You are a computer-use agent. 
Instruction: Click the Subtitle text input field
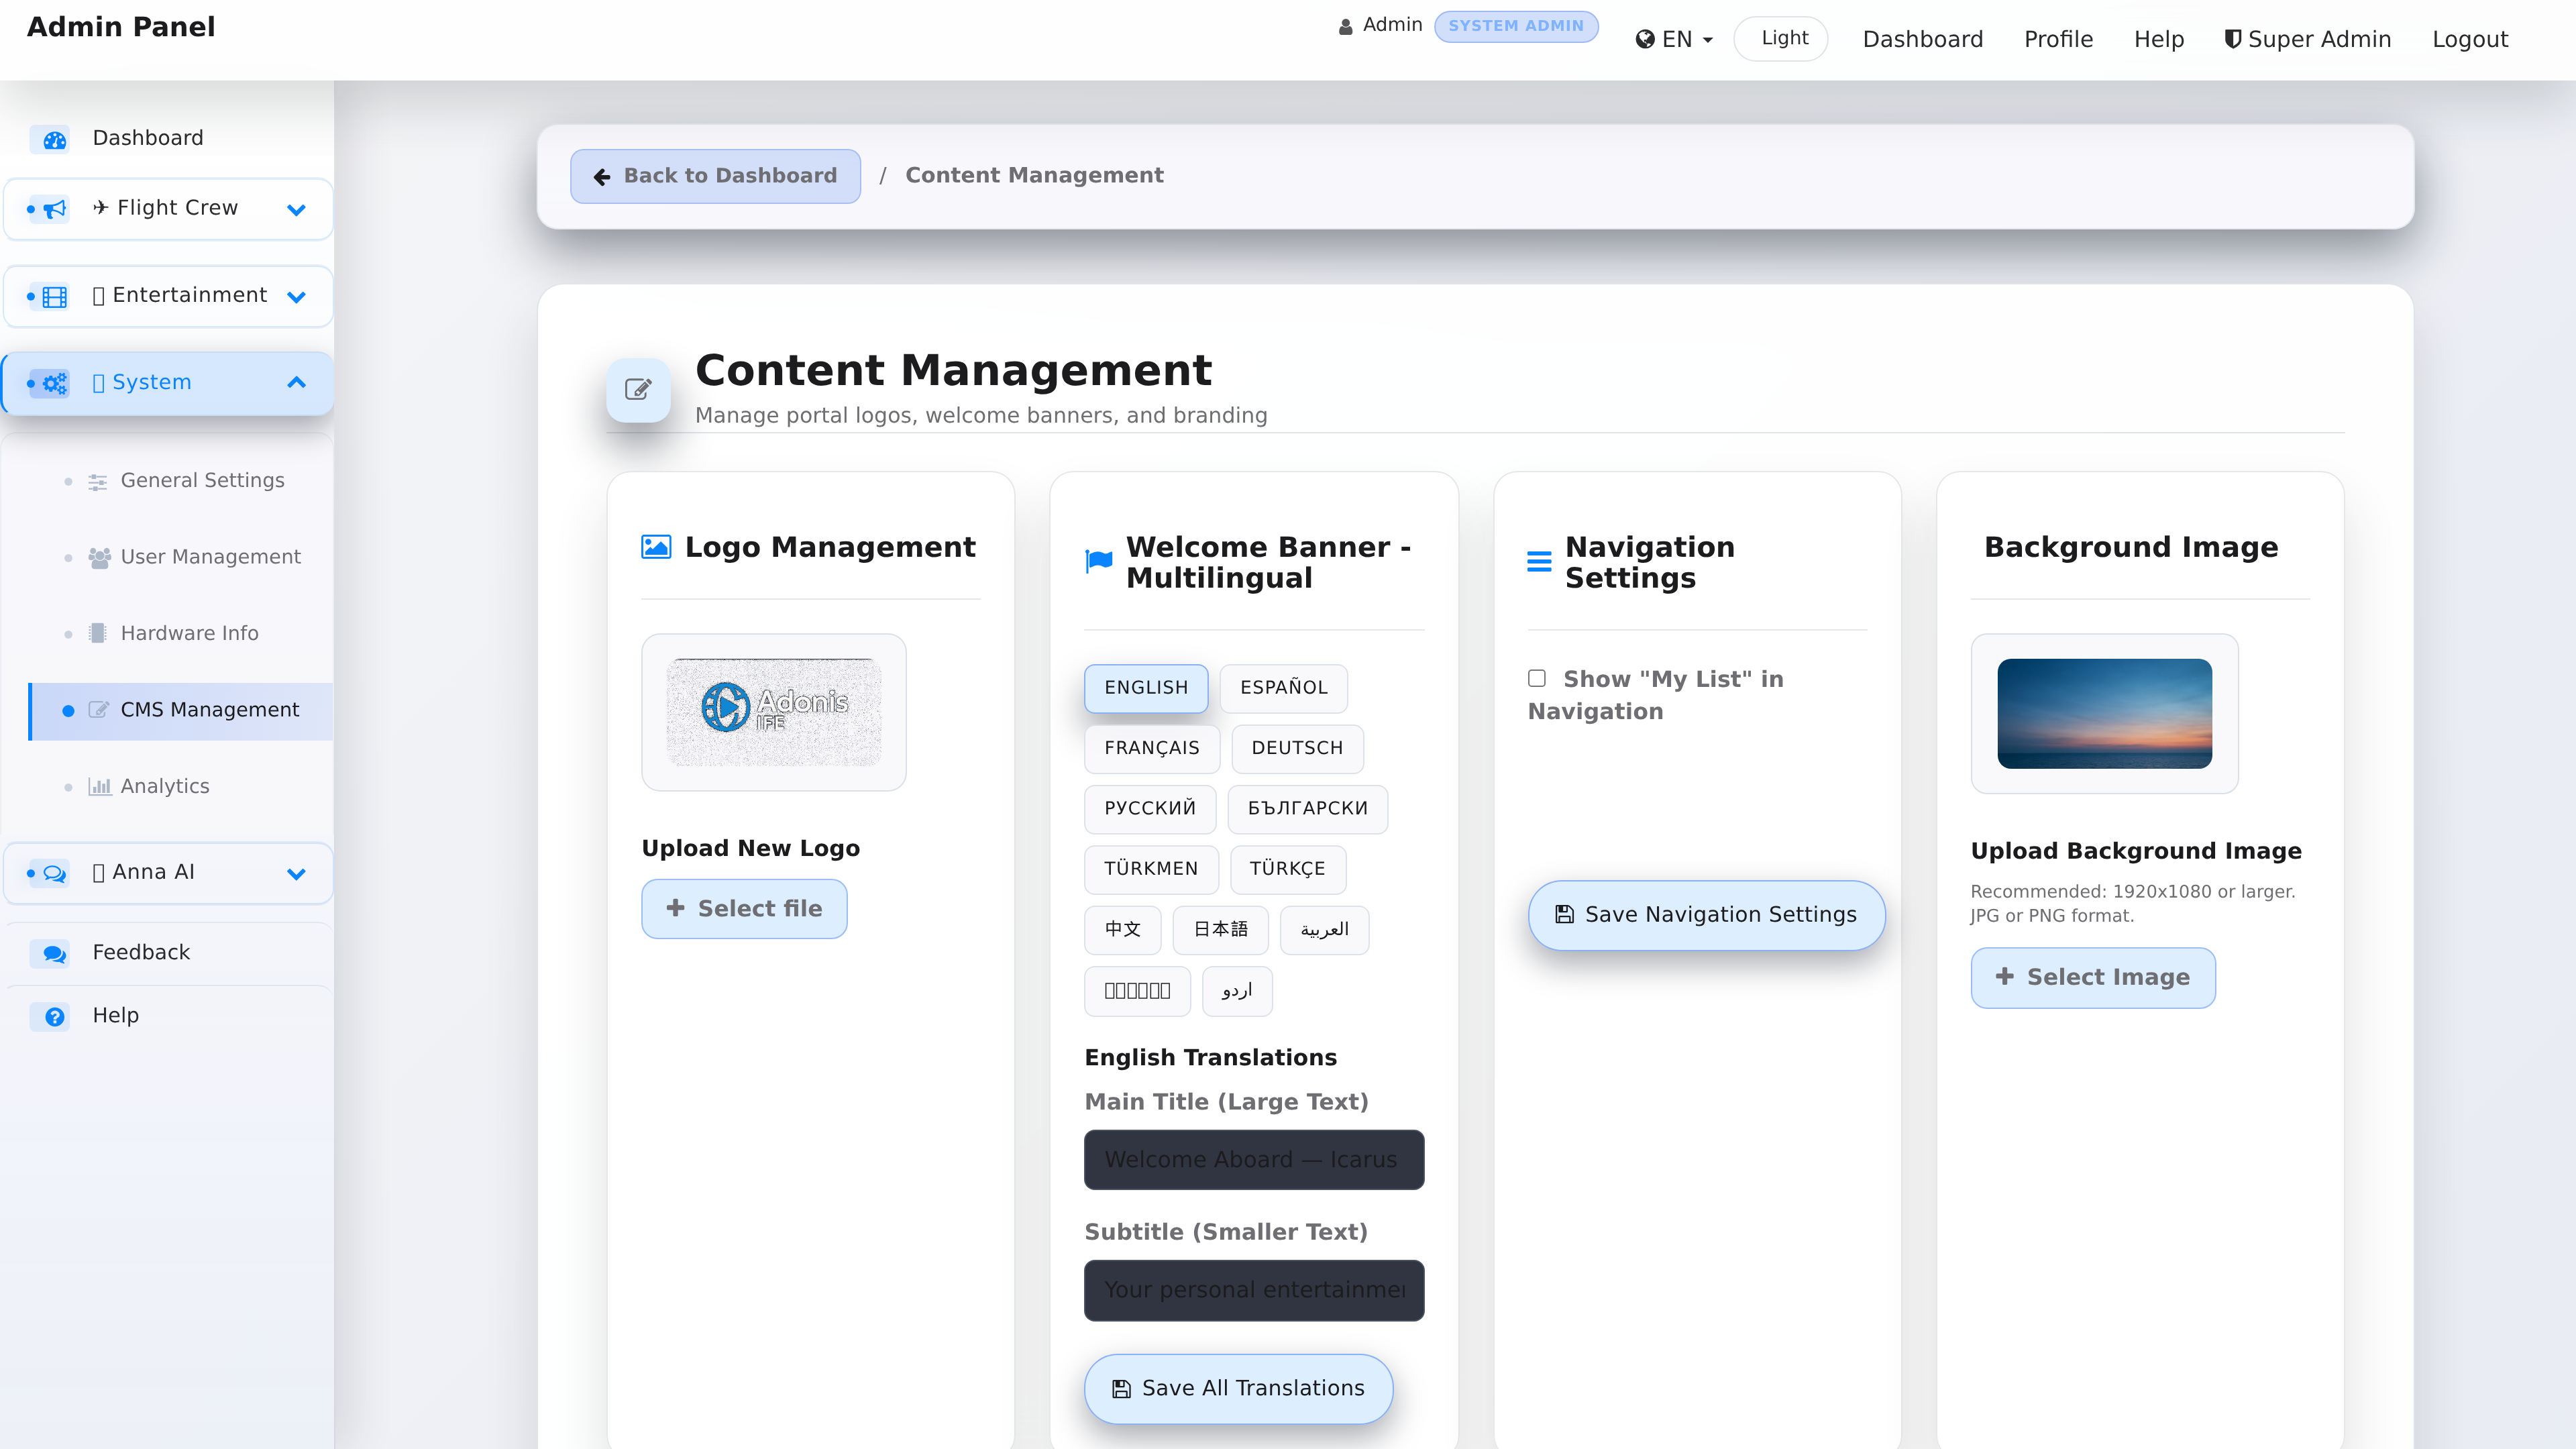click(1254, 1291)
